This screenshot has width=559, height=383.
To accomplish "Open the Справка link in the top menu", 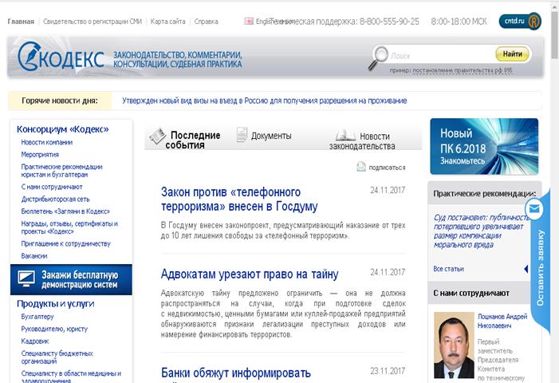I will pyautogui.click(x=206, y=22).
